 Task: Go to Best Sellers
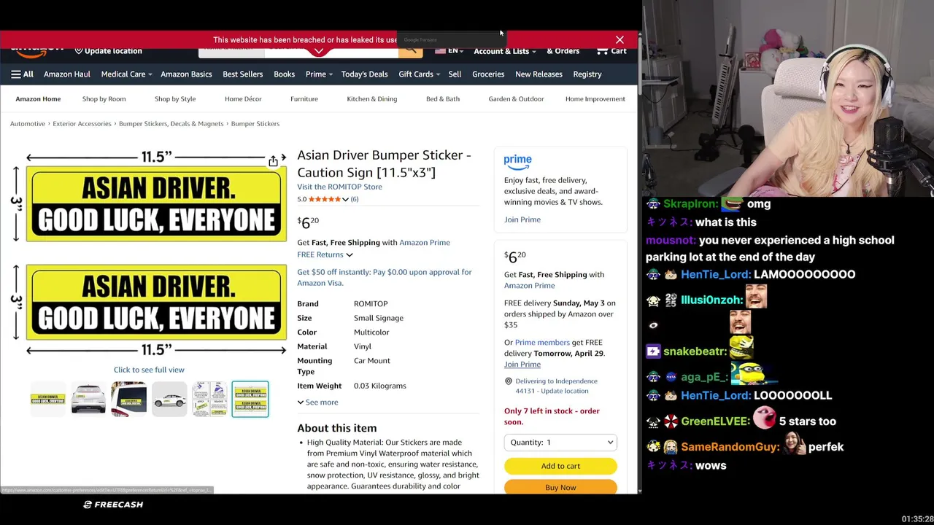coord(242,74)
